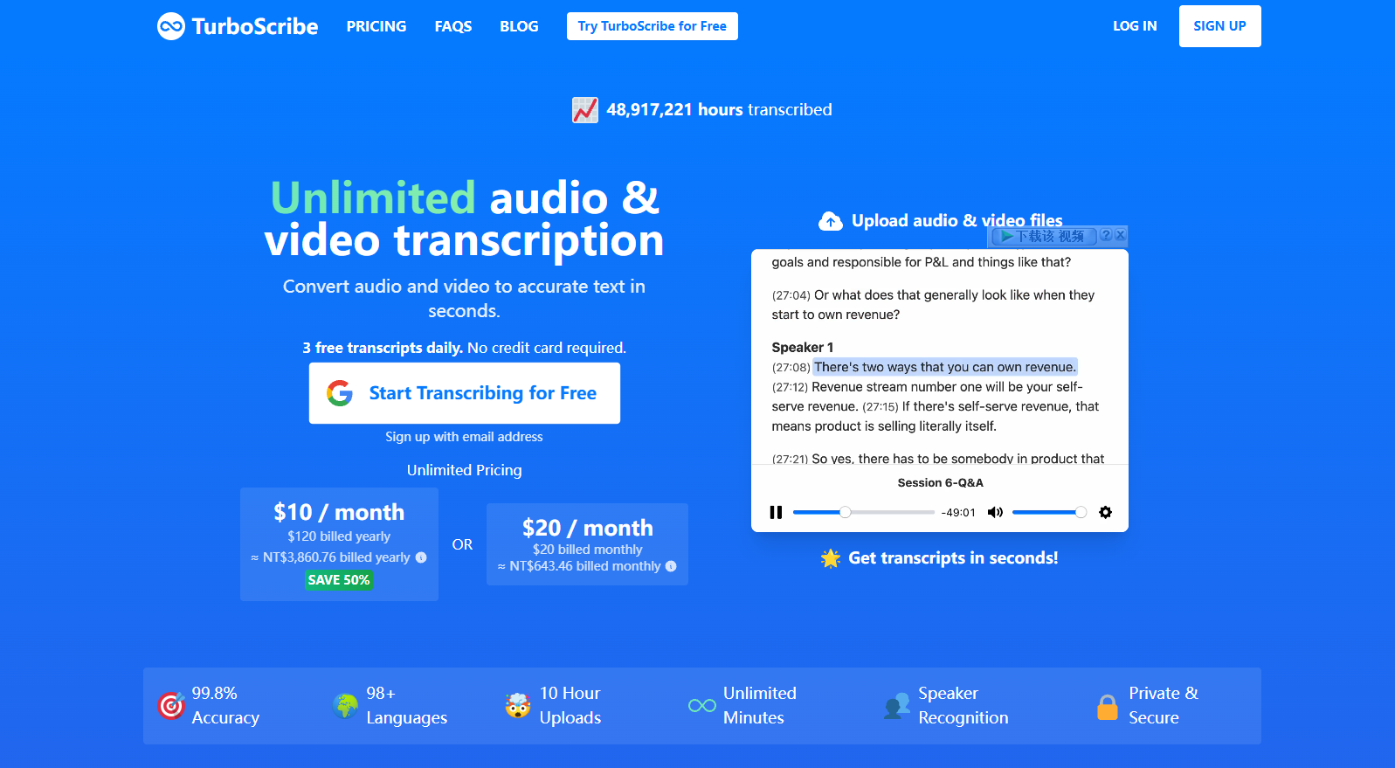Click the Speaker Recognition text
1395x768 pixels.
pos(963,706)
